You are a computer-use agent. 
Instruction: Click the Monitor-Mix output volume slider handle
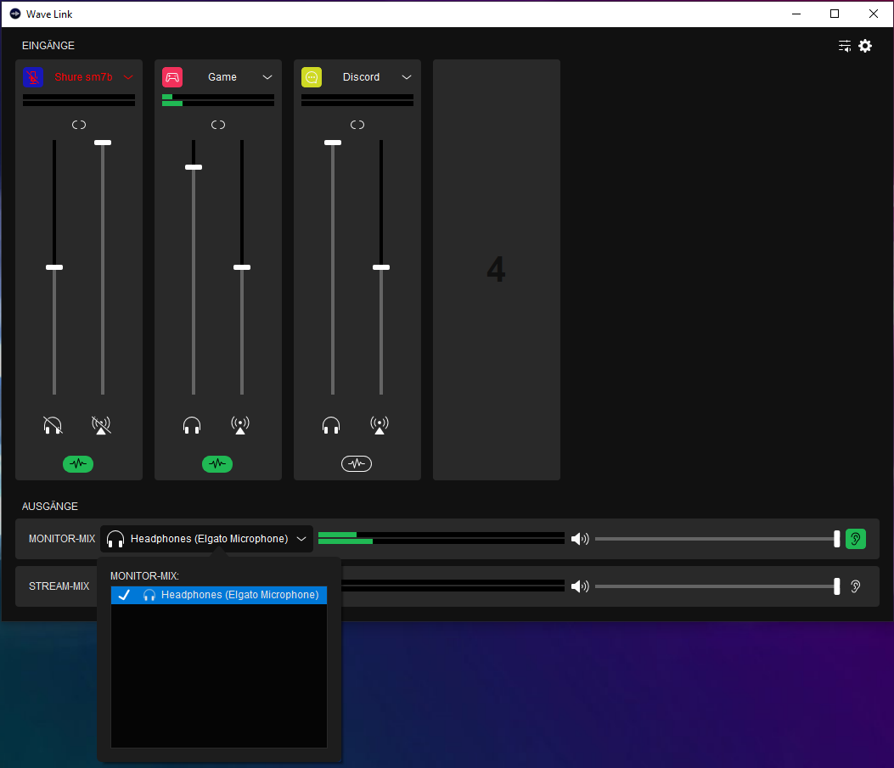[x=837, y=539]
